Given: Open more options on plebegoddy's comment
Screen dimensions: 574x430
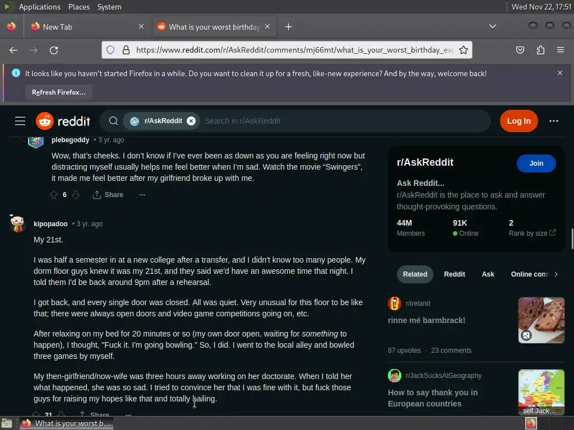Looking at the screenshot, I should click(142, 195).
